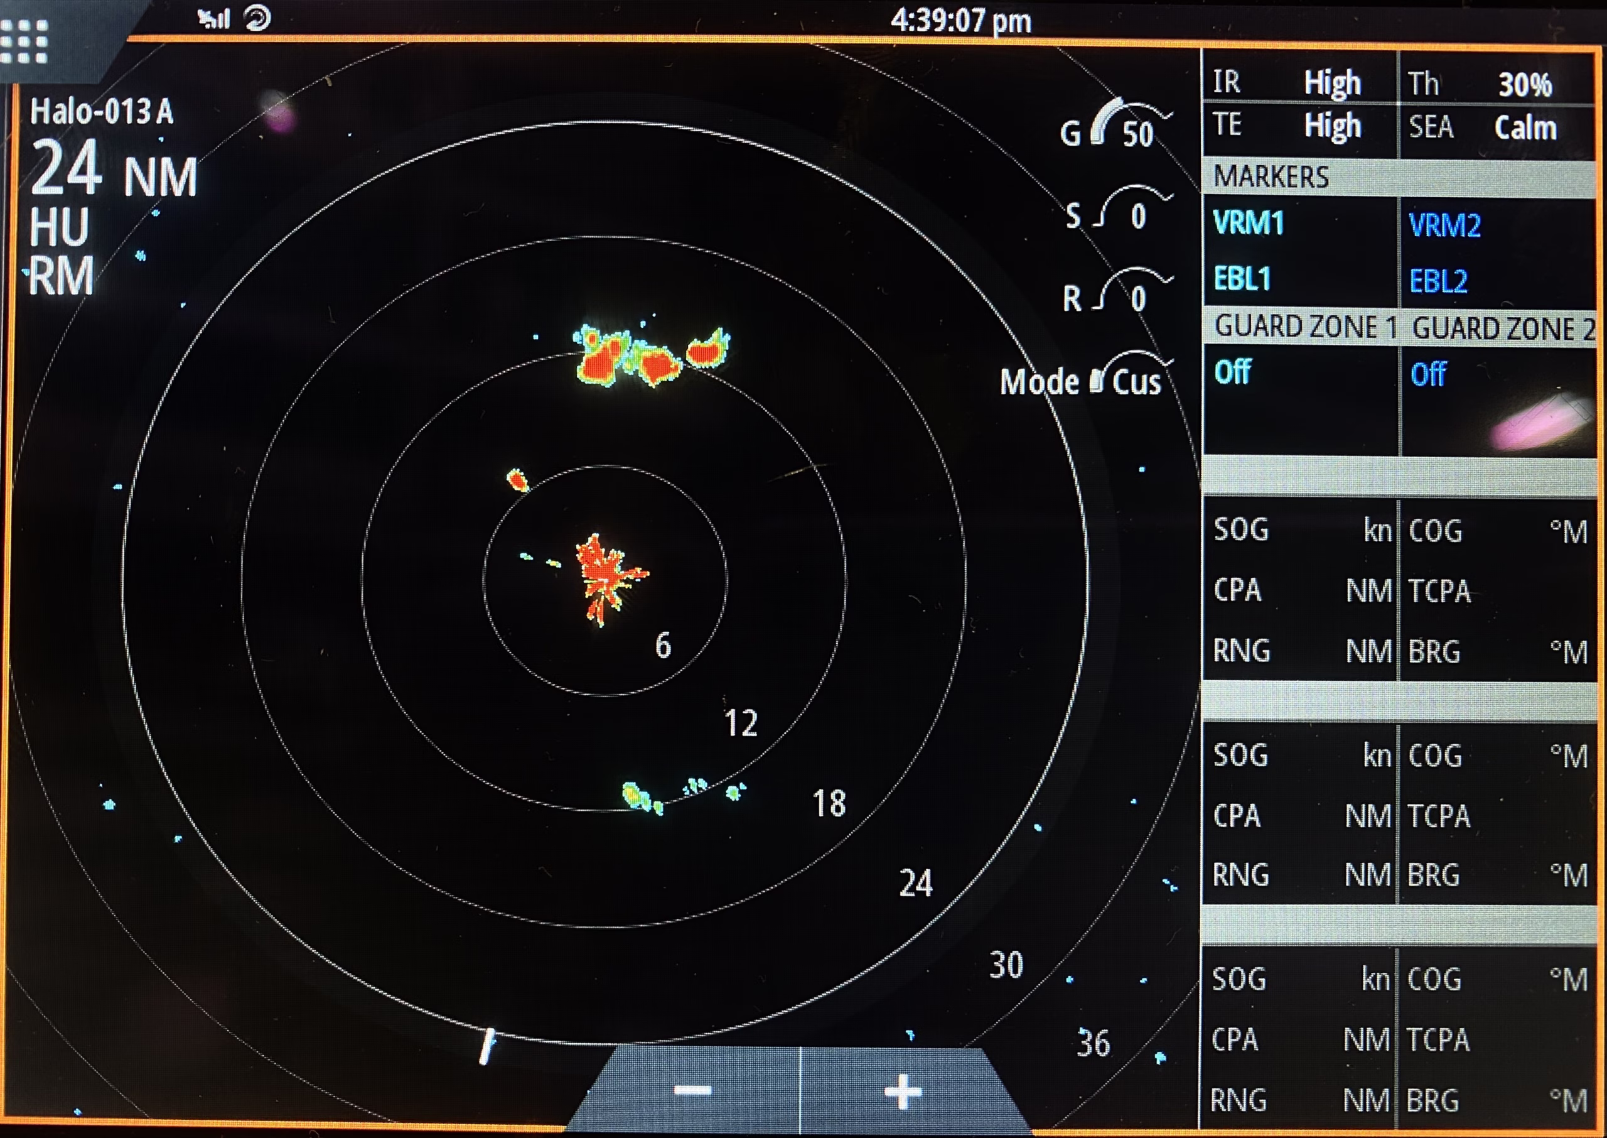Select COG in the top target panel
The image size is (1607, 1138).
(x=1436, y=531)
